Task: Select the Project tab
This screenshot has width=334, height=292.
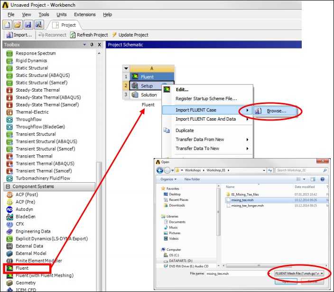Action: 64,25
